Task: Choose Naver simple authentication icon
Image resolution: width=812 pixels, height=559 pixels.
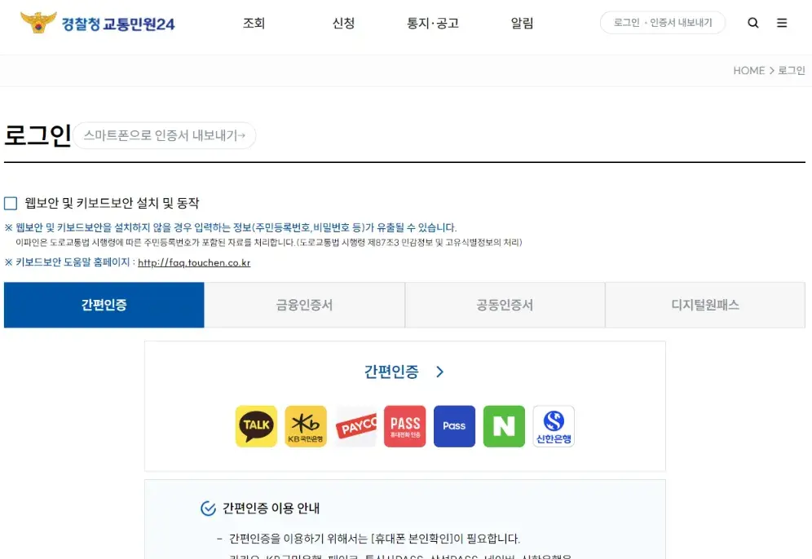Action: pyautogui.click(x=504, y=425)
